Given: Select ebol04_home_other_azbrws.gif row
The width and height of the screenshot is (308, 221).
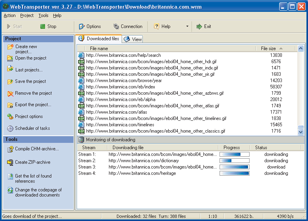Looking at the screenshot, I should (x=188, y=93).
